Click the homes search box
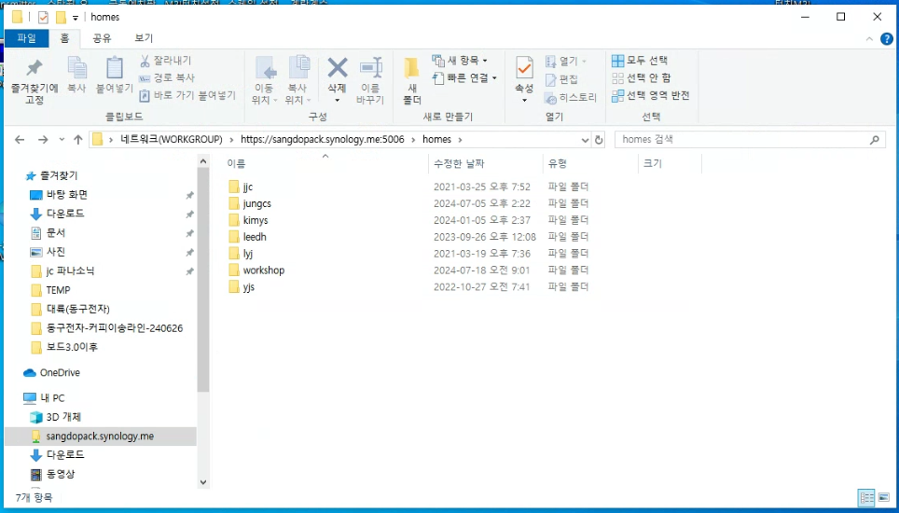This screenshot has height=513, width=899. click(741, 140)
